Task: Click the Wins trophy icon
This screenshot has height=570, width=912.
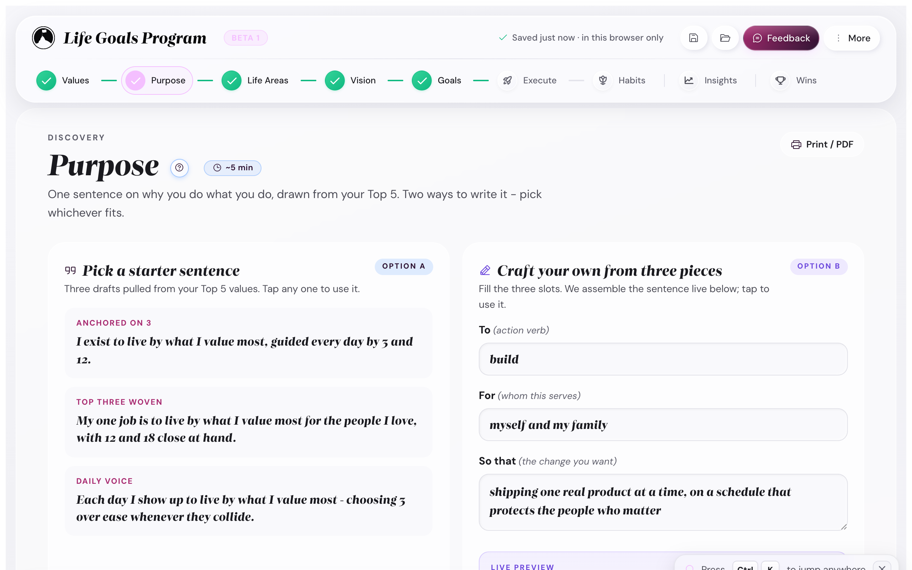Action: click(x=781, y=80)
